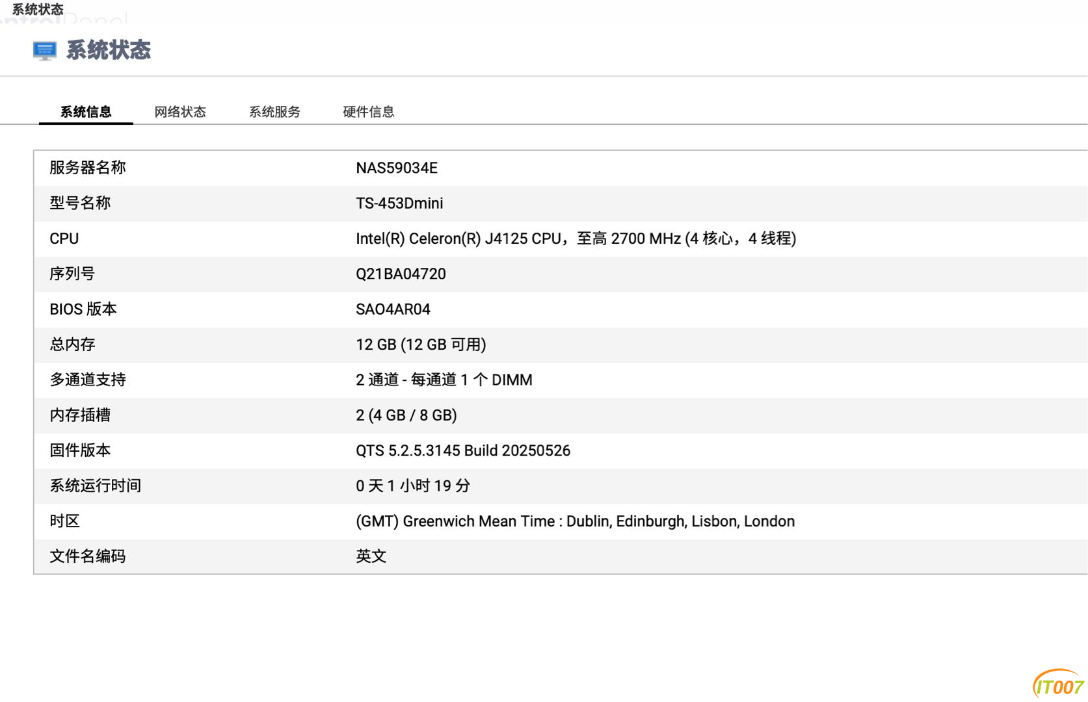Click the 型号名称 label
This screenshot has height=702, width=1088.
(x=80, y=203)
